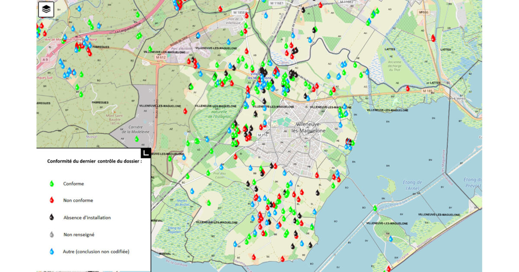Collapse the legend panel using its corner icon
This screenshot has height=272, width=519.
click(x=146, y=153)
